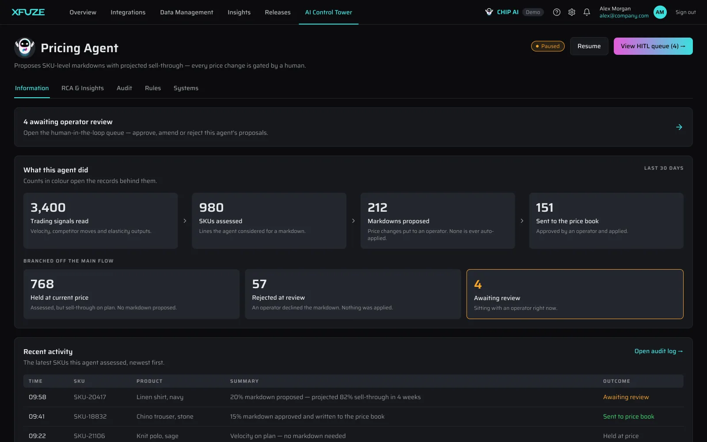This screenshot has height=442, width=707.
Task: Click SKU-20417 cell
Action: pos(90,397)
